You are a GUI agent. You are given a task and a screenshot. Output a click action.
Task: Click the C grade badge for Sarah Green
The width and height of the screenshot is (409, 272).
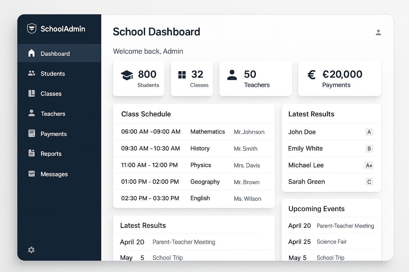pos(369,182)
